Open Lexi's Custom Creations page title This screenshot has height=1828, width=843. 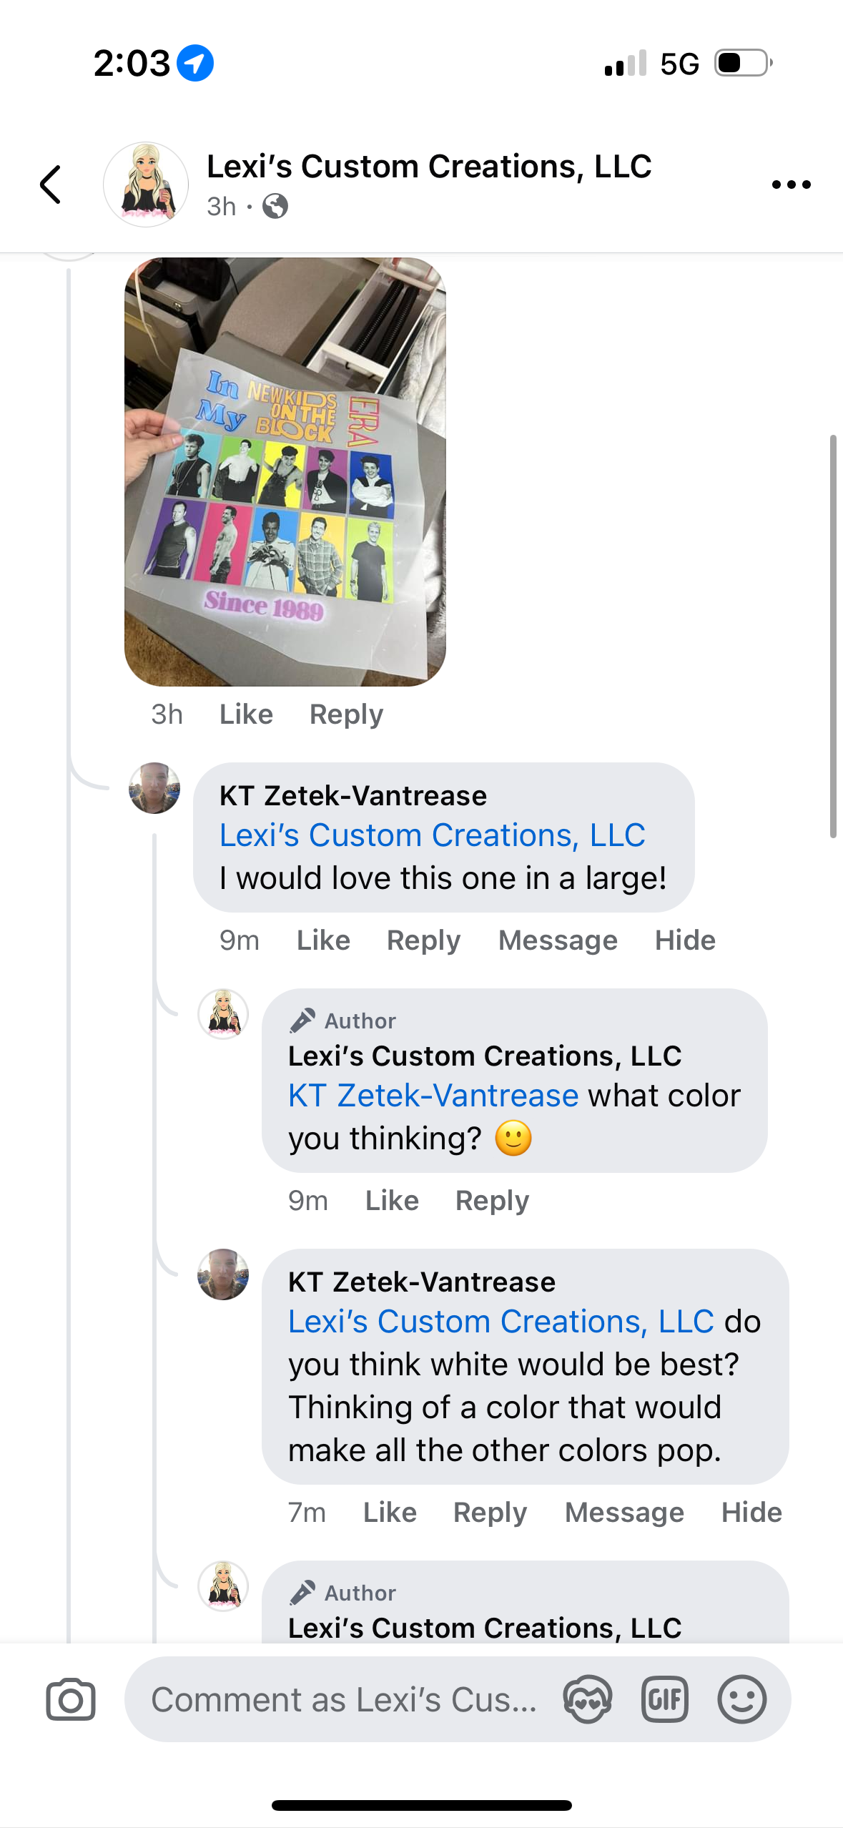[429, 167]
